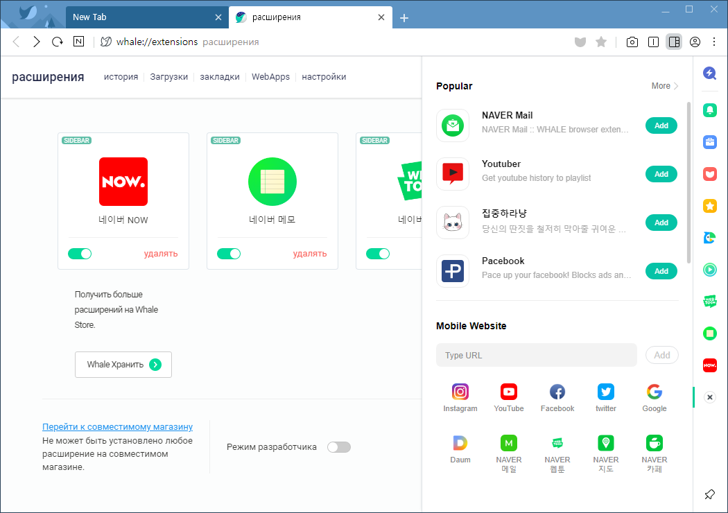
Task: Open Facebook mobile site shortcut
Action: tap(557, 398)
